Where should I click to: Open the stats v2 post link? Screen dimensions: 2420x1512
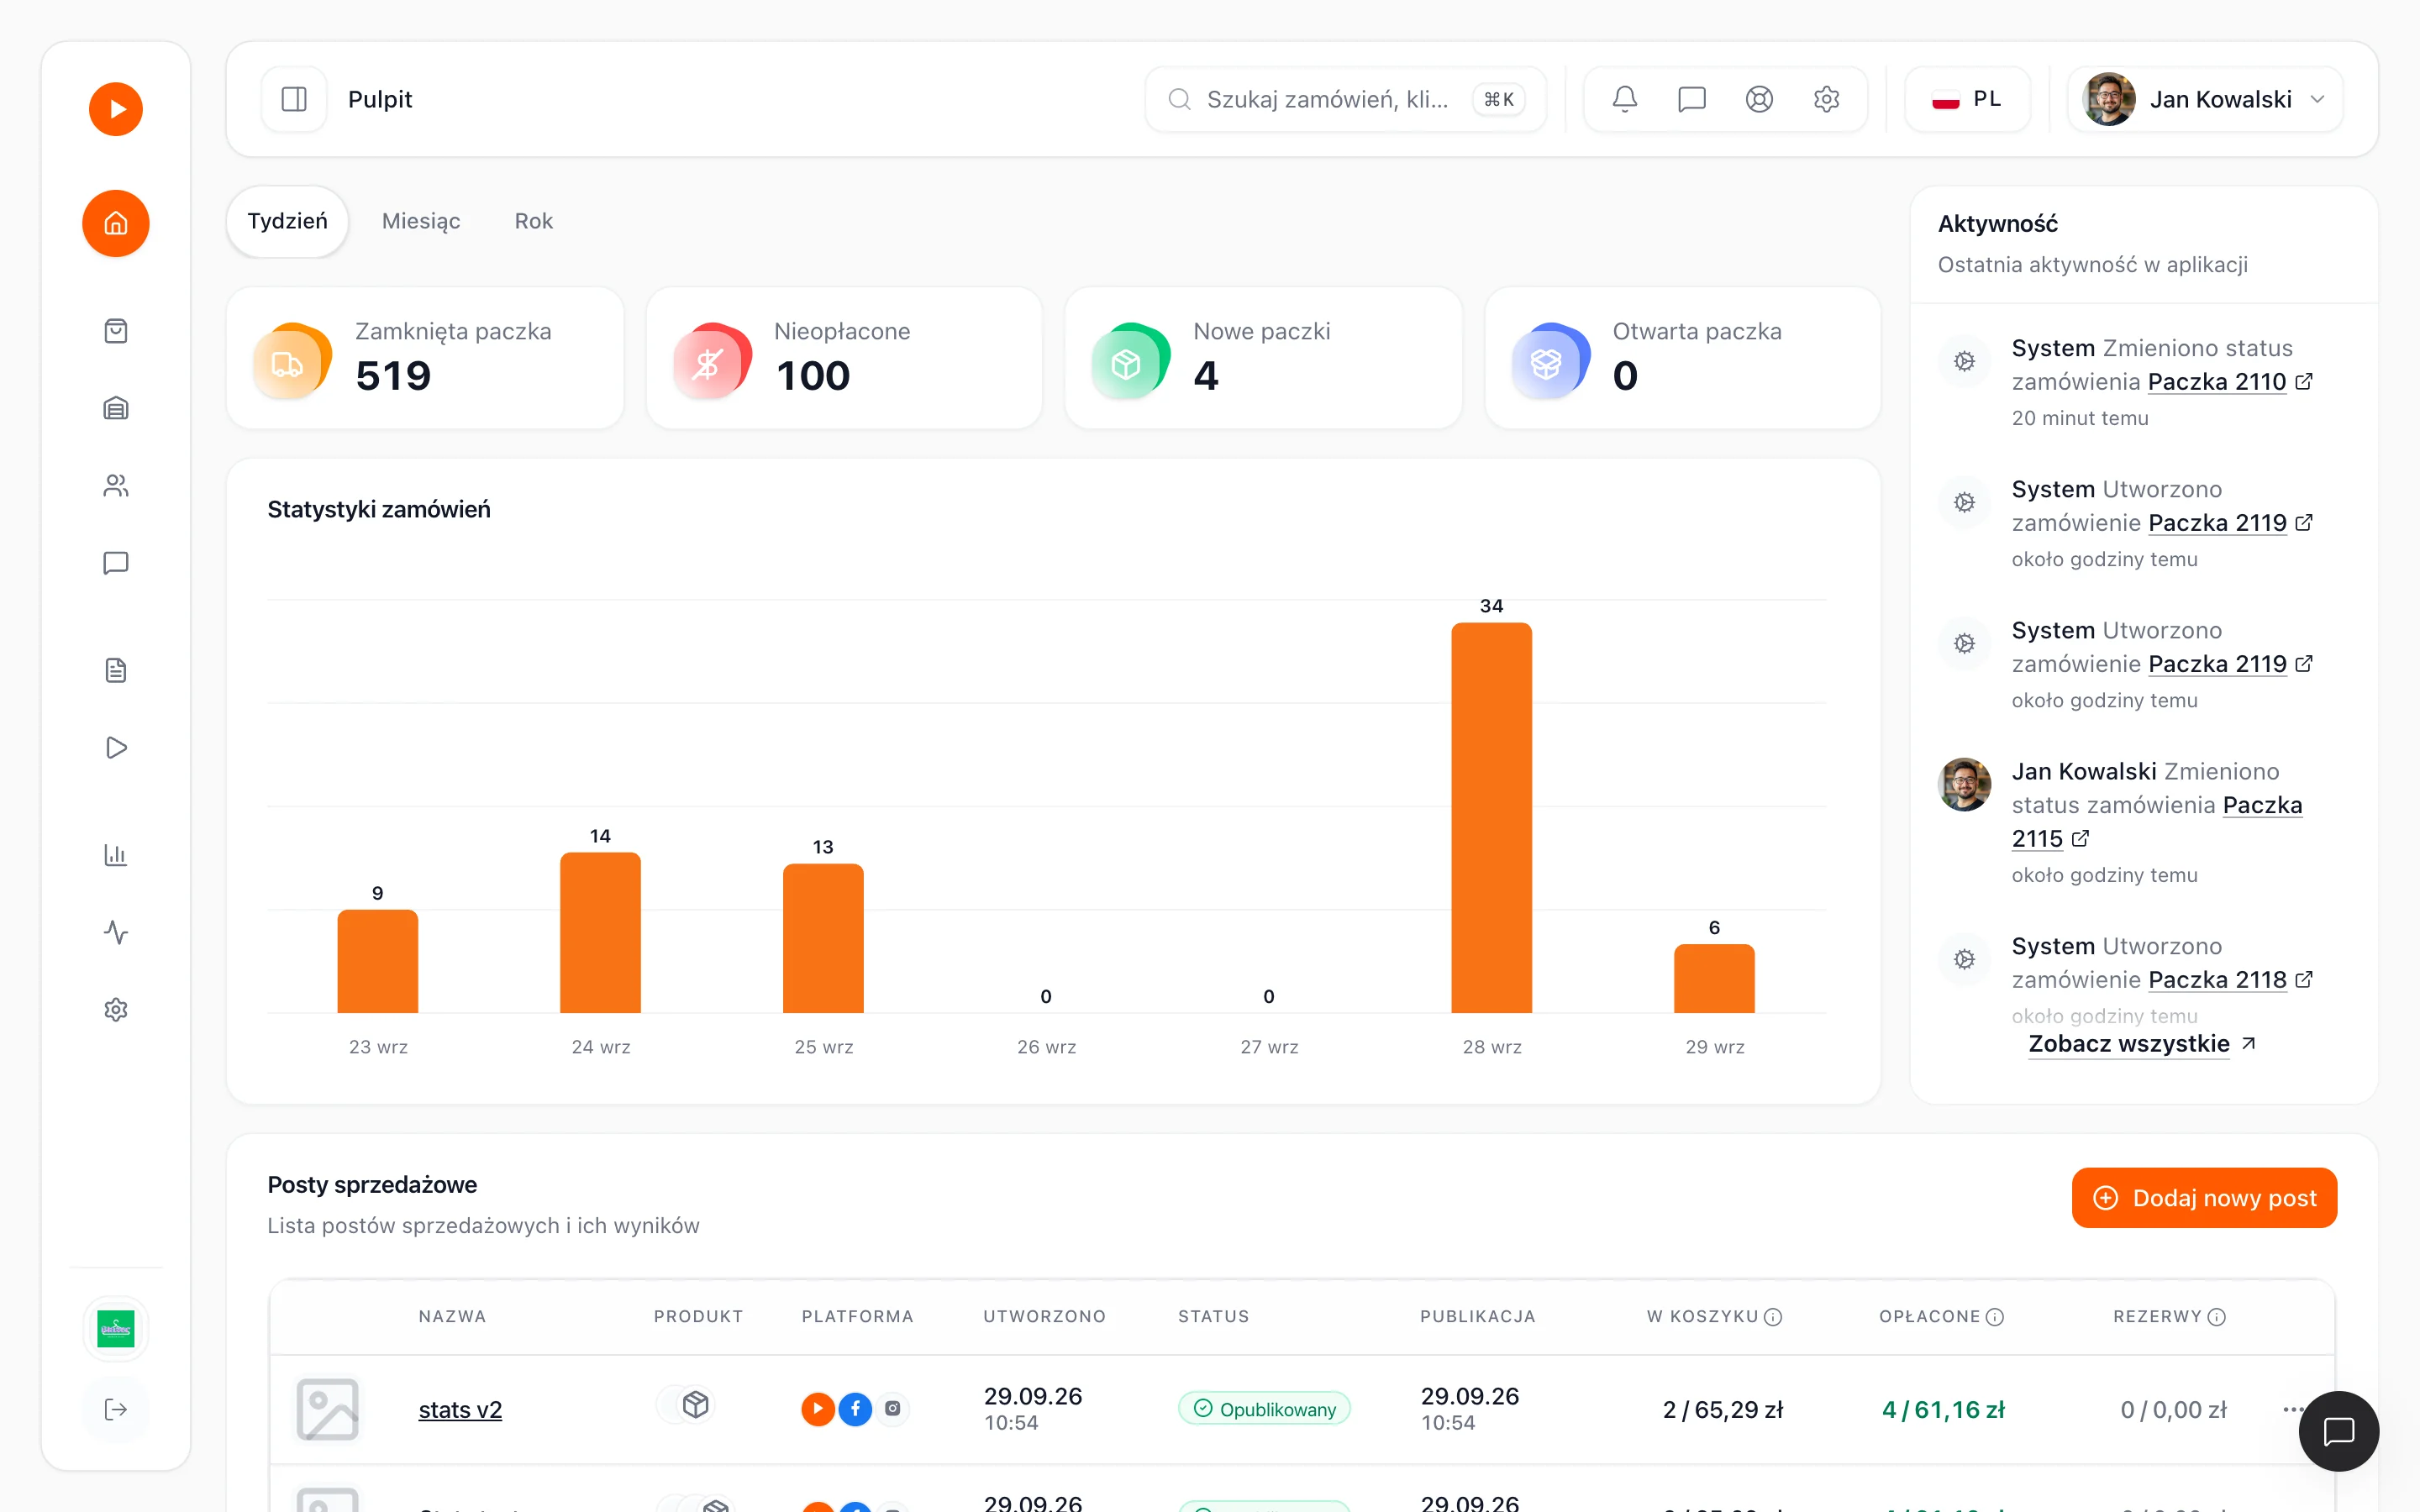(x=460, y=1410)
